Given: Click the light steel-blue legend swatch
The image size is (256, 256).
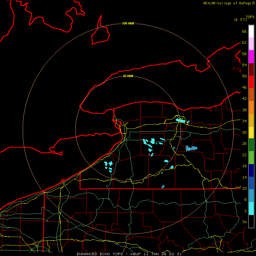Looking at the screenshot, I should point(251,196).
